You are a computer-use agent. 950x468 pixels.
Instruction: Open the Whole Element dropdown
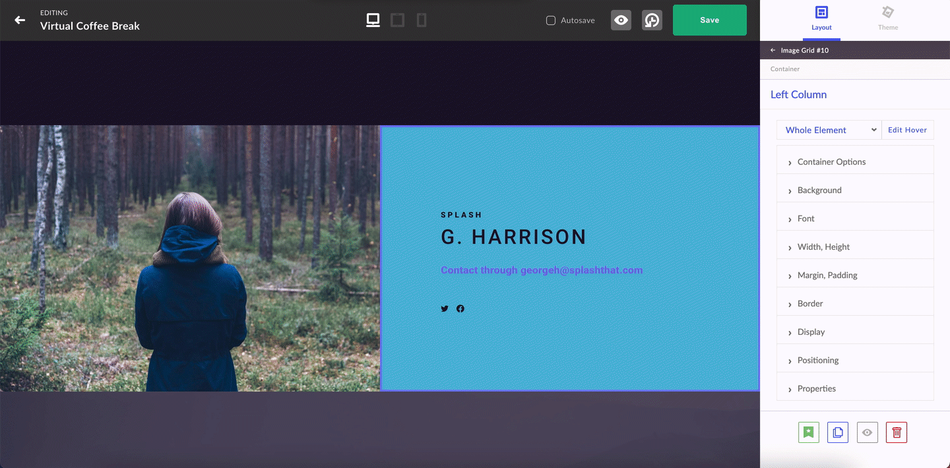[x=829, y=130]
